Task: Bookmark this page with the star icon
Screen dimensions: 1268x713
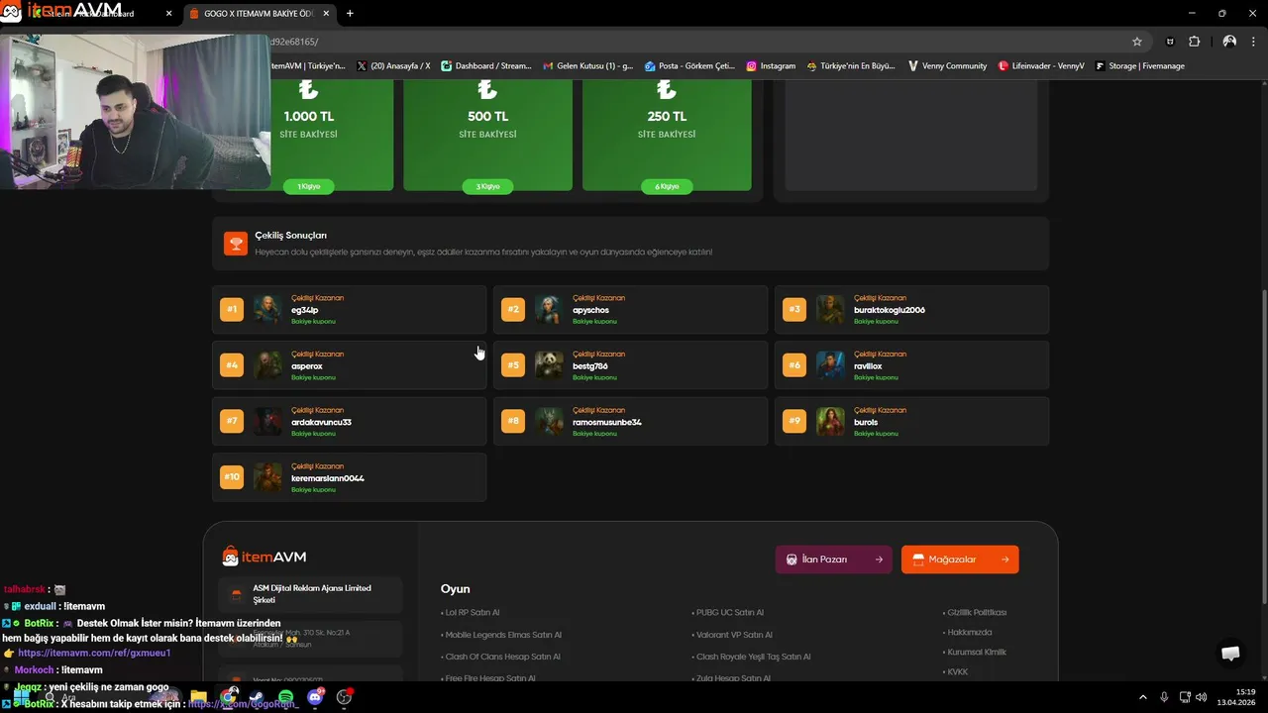Action: (1137, 42)
